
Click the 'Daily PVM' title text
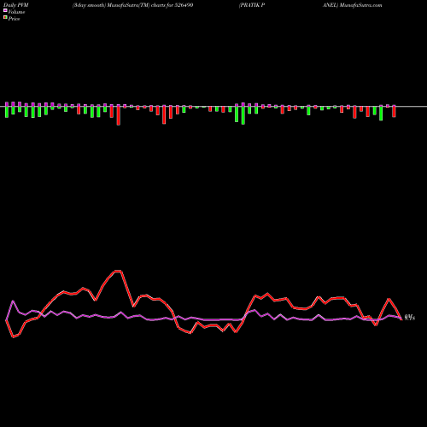[16, 5]
